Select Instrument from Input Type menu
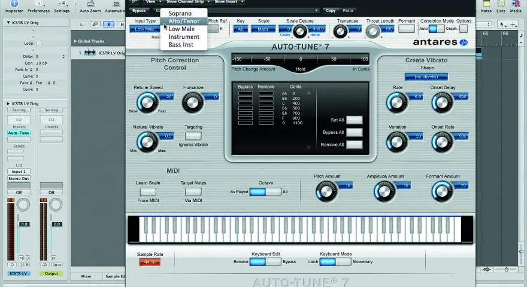The height and width of the screenshot is (287, 527). (183, 36)
